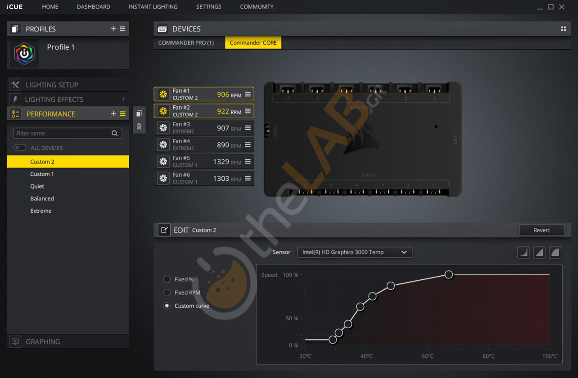This screenshot has height=378, width=578.
Task: Open the Fan #5 options menu
Action: pyautogui.click(x=248, y=161)
